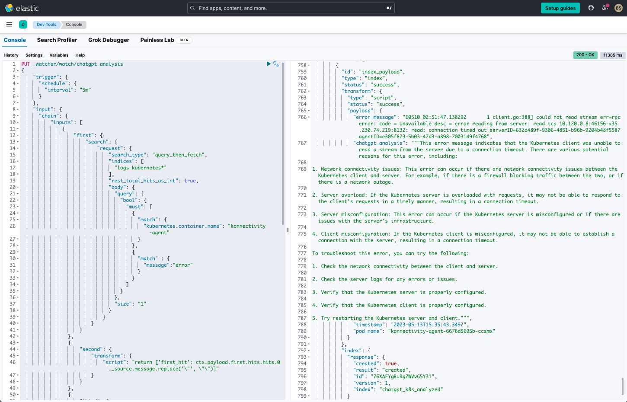Collapse the "trigger" block fold arrow on line 3
The width and height of the screenshot is (627, 402).
pyautogui.click(x=18, y=77)
